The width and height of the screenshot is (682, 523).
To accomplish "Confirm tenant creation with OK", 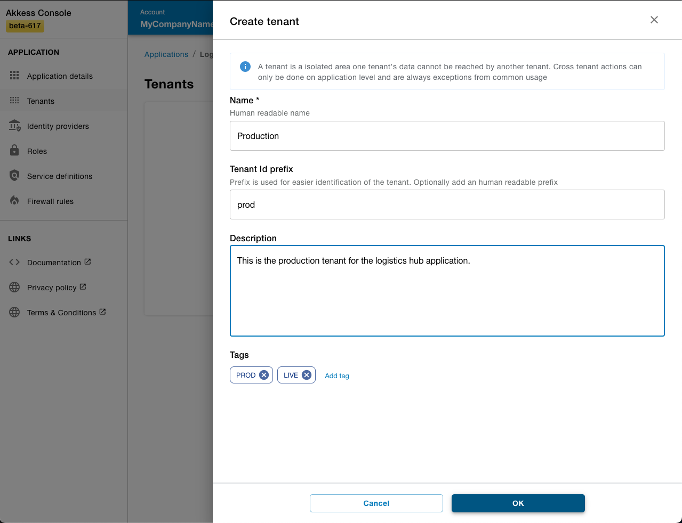I will click(x=518, y=503).
